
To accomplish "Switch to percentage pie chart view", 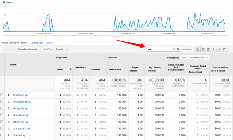I will pos(203,49).
